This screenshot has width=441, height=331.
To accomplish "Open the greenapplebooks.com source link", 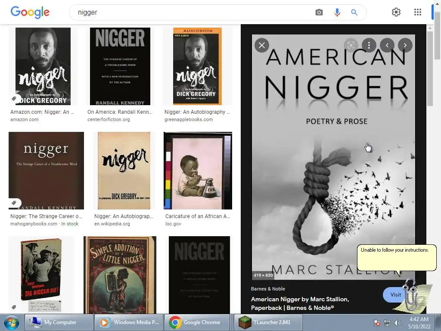I will [189, 119].
